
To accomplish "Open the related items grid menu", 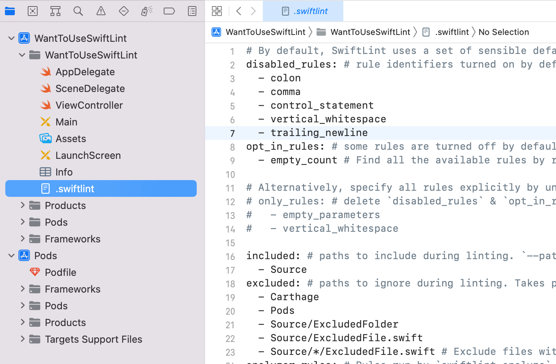I will coord(217,11).
